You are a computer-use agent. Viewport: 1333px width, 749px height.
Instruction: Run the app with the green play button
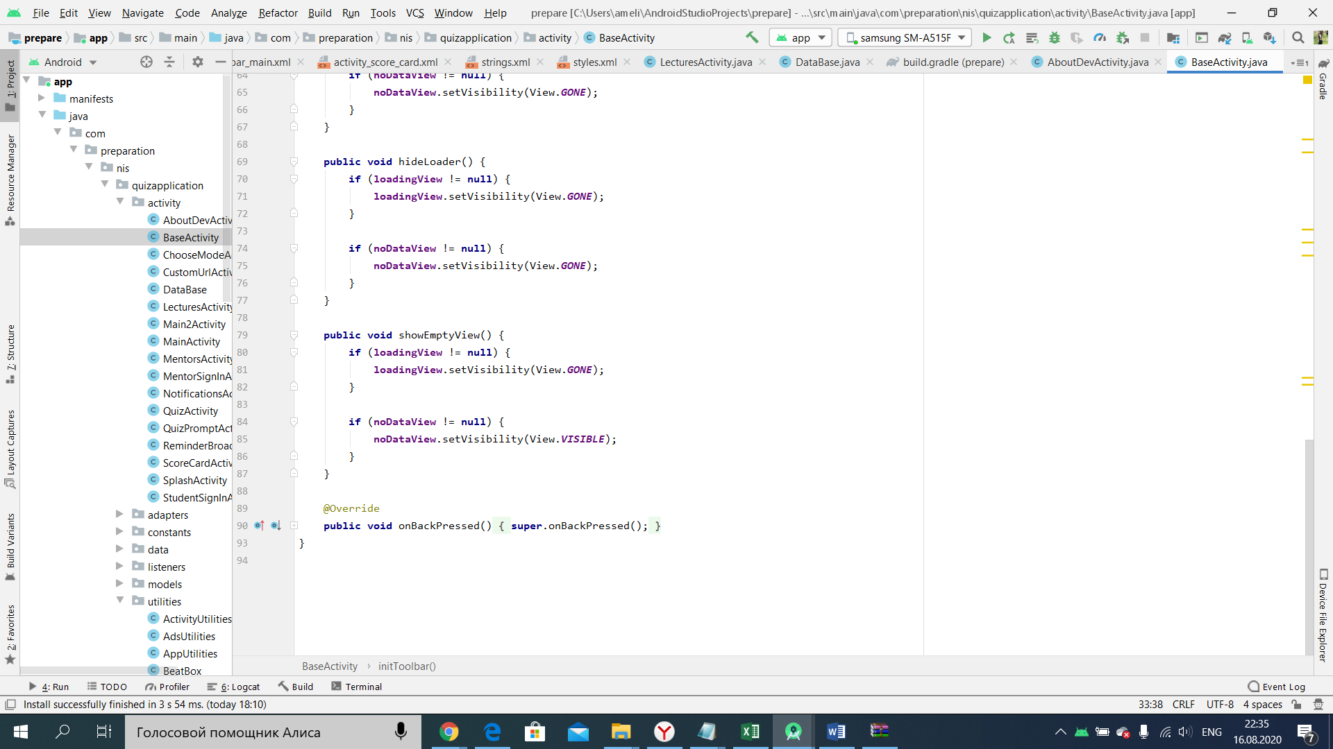coord(987,37)
